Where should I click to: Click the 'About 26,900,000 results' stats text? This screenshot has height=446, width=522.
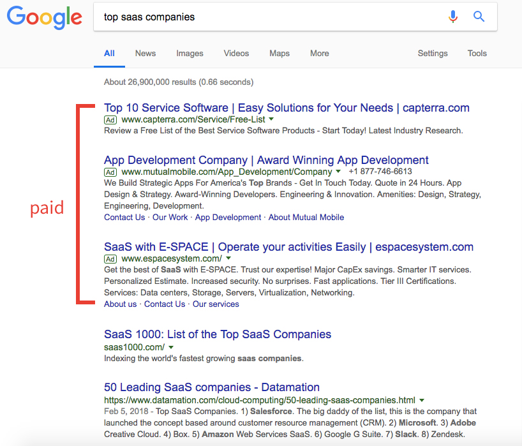[x=179, y=82]
